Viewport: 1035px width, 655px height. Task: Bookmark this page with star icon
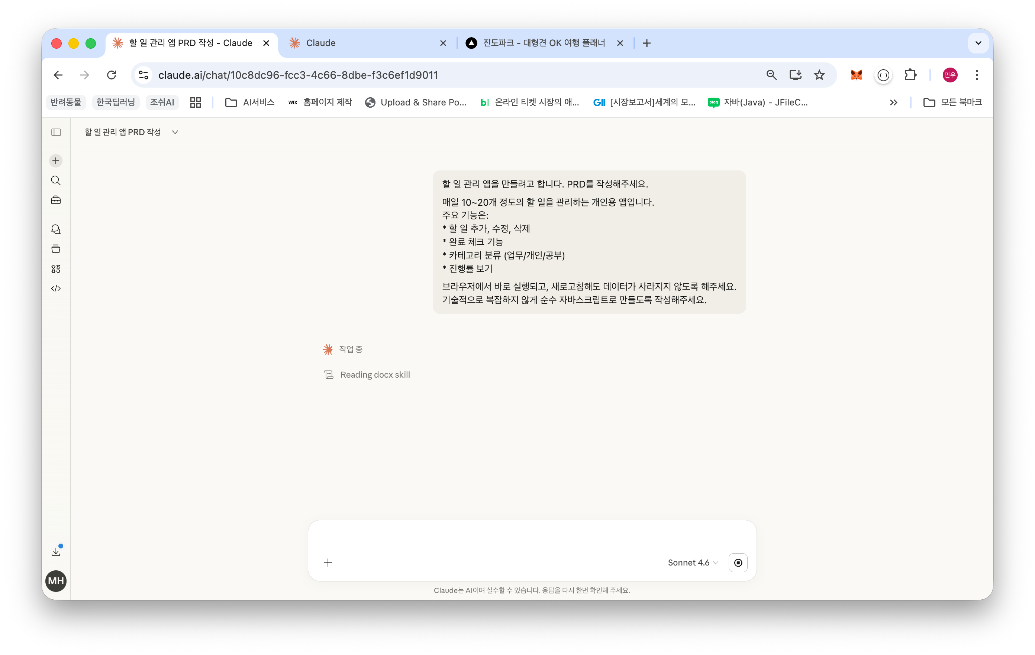[819, 75]
